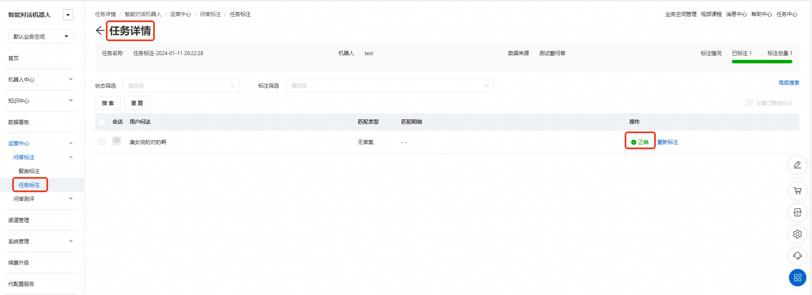Select 聚类标注 in sidebar
812x295 pixels.
pos(29,171)
